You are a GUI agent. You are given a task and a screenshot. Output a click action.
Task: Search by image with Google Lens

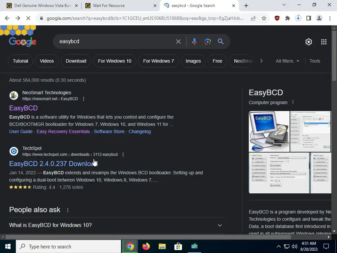click(x=207, y=42)
